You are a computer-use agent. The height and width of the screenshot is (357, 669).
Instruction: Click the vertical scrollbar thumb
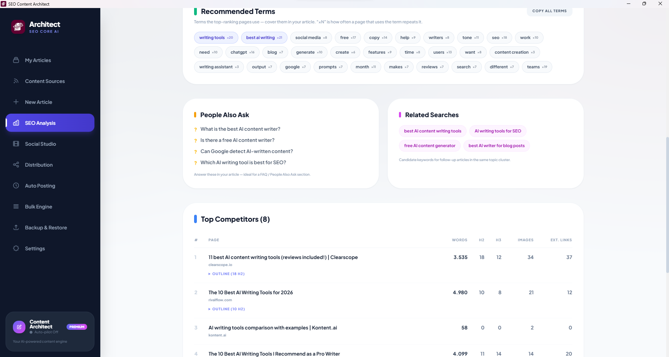coord(667,205)
